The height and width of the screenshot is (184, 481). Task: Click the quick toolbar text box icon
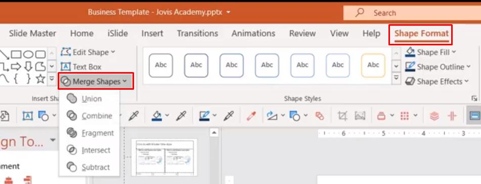(28, 116)
